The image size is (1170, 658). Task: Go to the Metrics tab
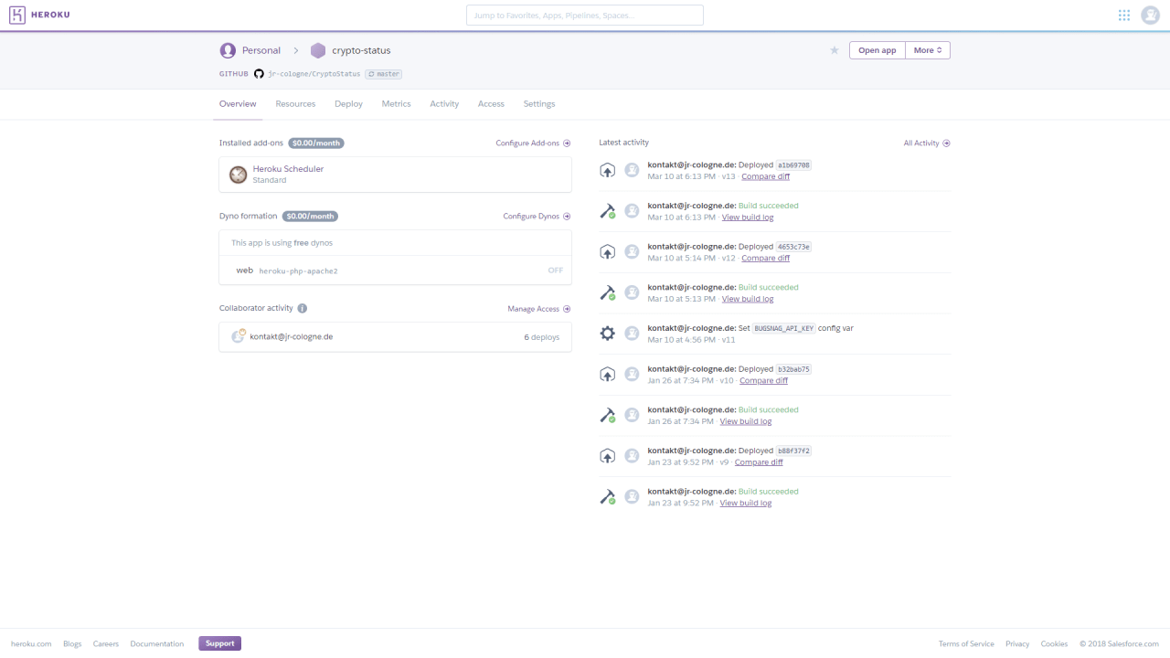(396, 104)
